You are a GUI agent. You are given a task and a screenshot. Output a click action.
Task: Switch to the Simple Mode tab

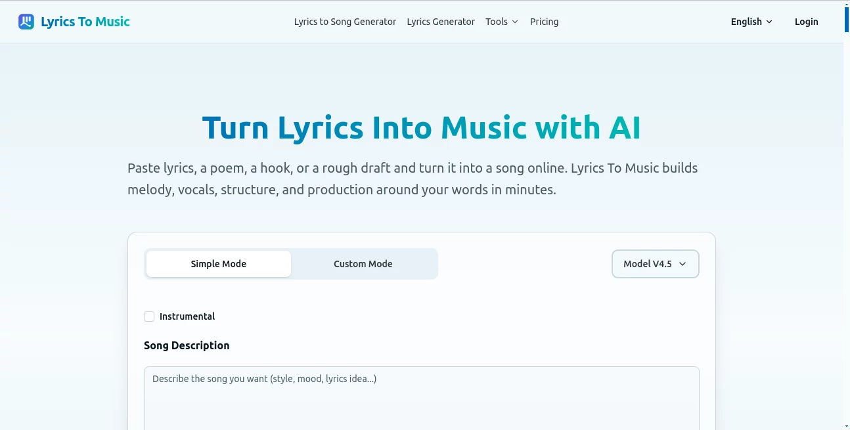[x=219, y=264]
